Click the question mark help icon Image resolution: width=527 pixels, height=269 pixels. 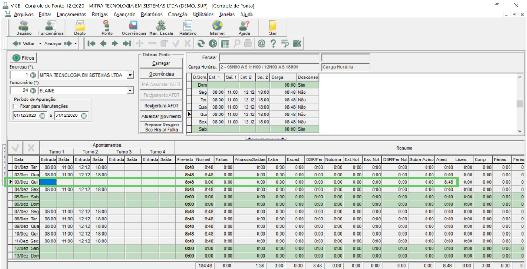tap(273, 44)
